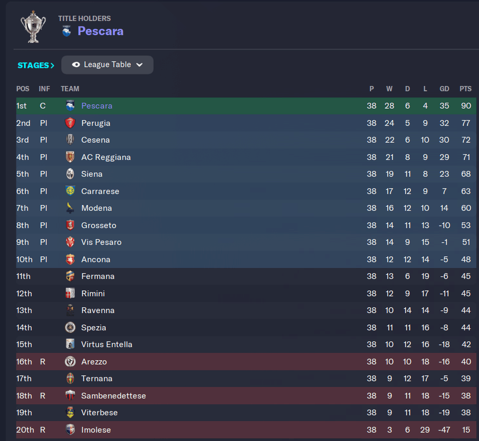
Task: Open the League Table dropdown arrow
Action: point(139,65)
